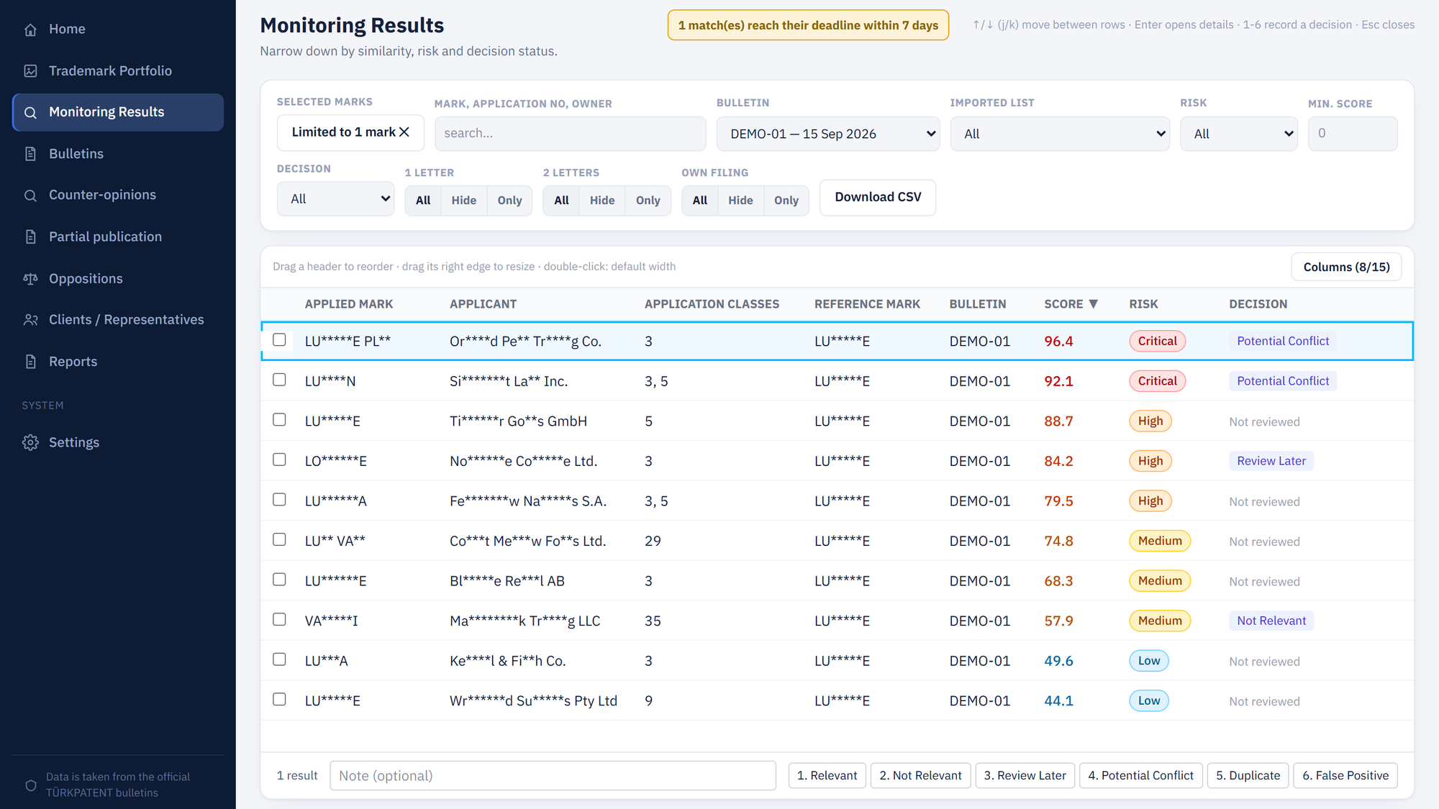
Task: Open the Decision filter dropdown
Action: pos(335,199)
